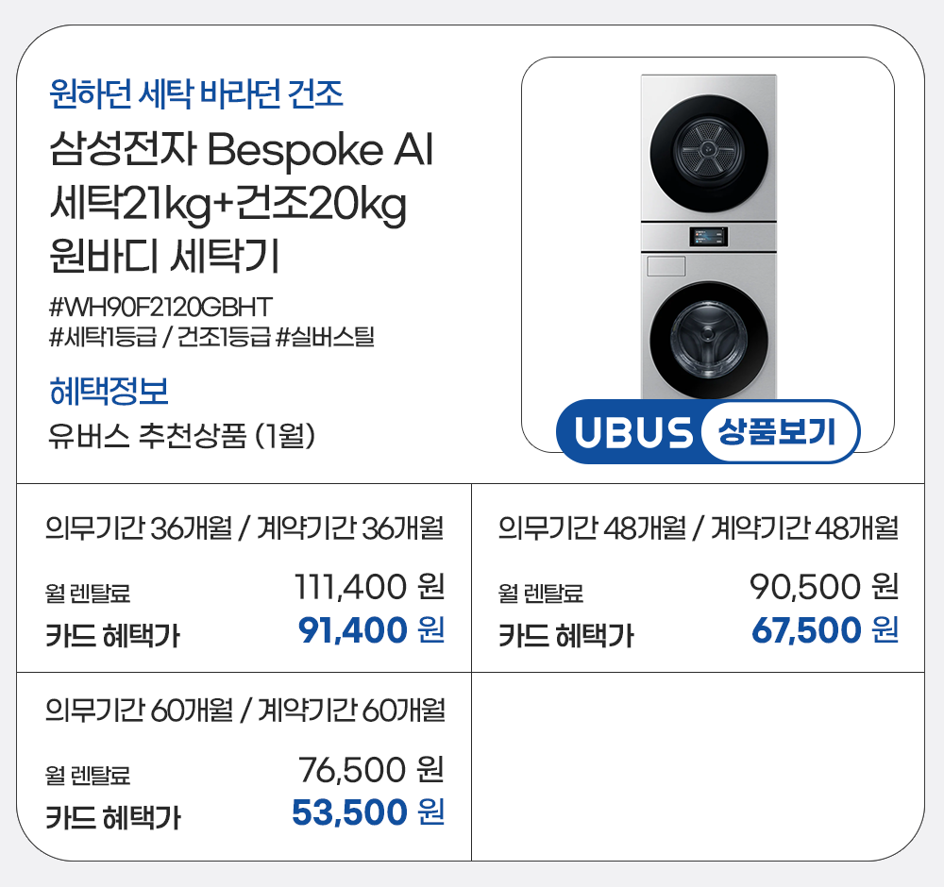944x887 pixels.
Task: Click the 91,400 원 card benefit price
Action: coord(370,630)
